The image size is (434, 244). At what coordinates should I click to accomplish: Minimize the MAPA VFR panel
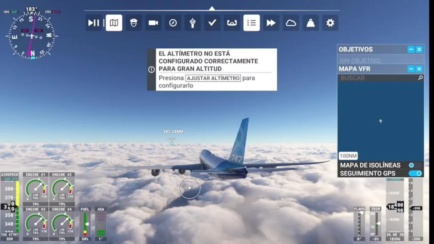[x=411, y=69]
